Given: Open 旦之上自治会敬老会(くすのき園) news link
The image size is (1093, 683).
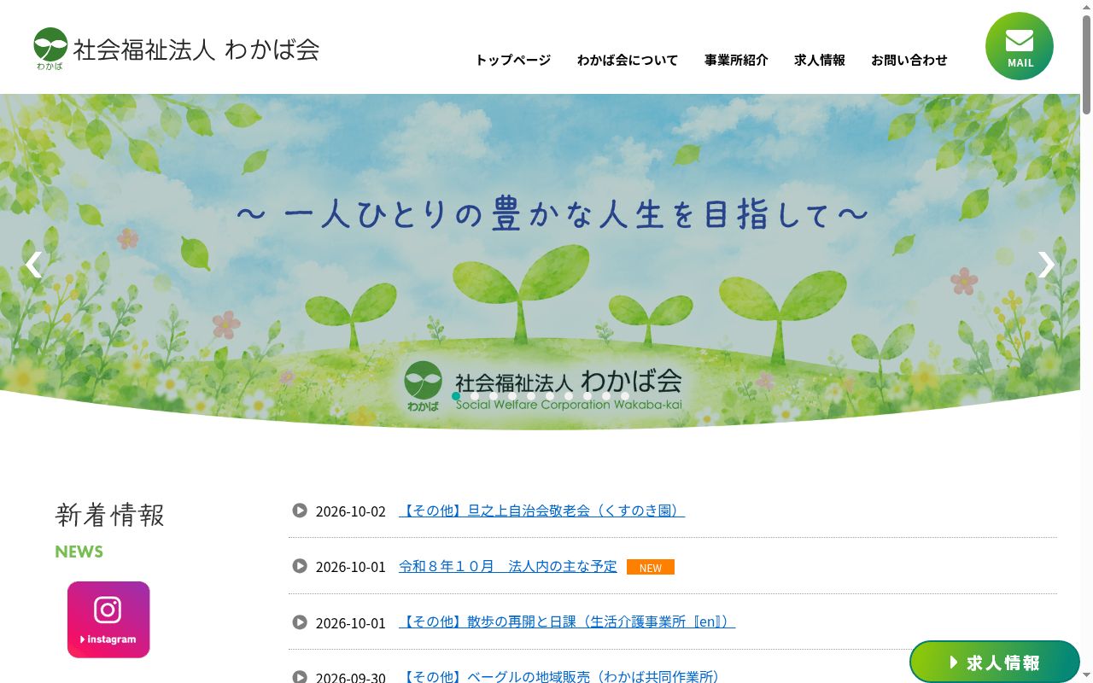Looking at the screenshot, I should [x=541, y=511].
